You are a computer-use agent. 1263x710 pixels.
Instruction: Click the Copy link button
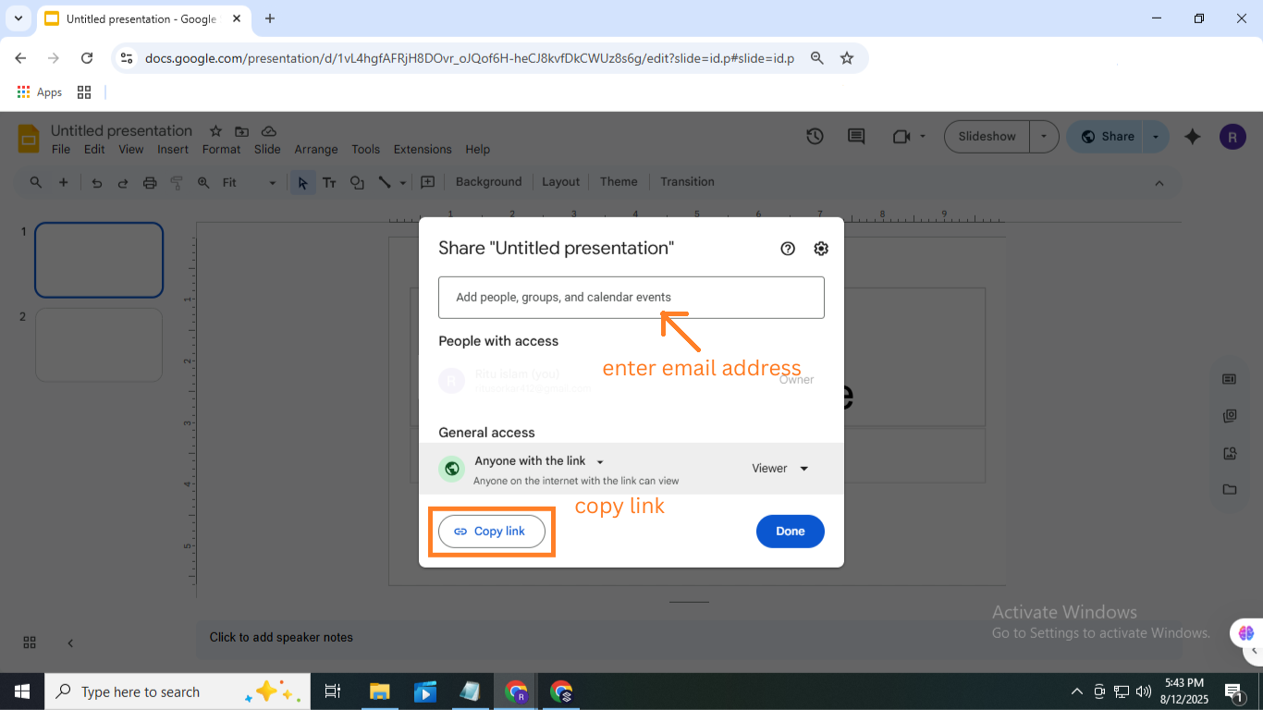pos(491,532)
